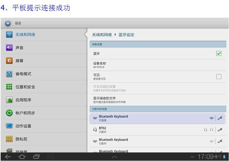Toggle the 蓝牙 Bluetooth checkbox

[219, 53]
